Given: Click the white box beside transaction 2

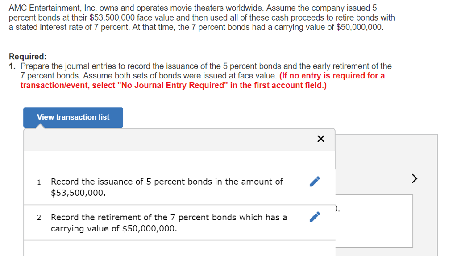Looking at the screenshot, I should click(374, 221).
